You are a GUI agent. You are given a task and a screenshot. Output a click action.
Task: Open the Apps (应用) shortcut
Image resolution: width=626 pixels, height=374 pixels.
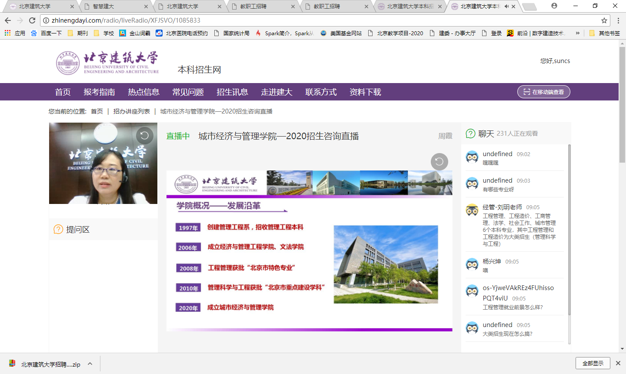point(15,33)
